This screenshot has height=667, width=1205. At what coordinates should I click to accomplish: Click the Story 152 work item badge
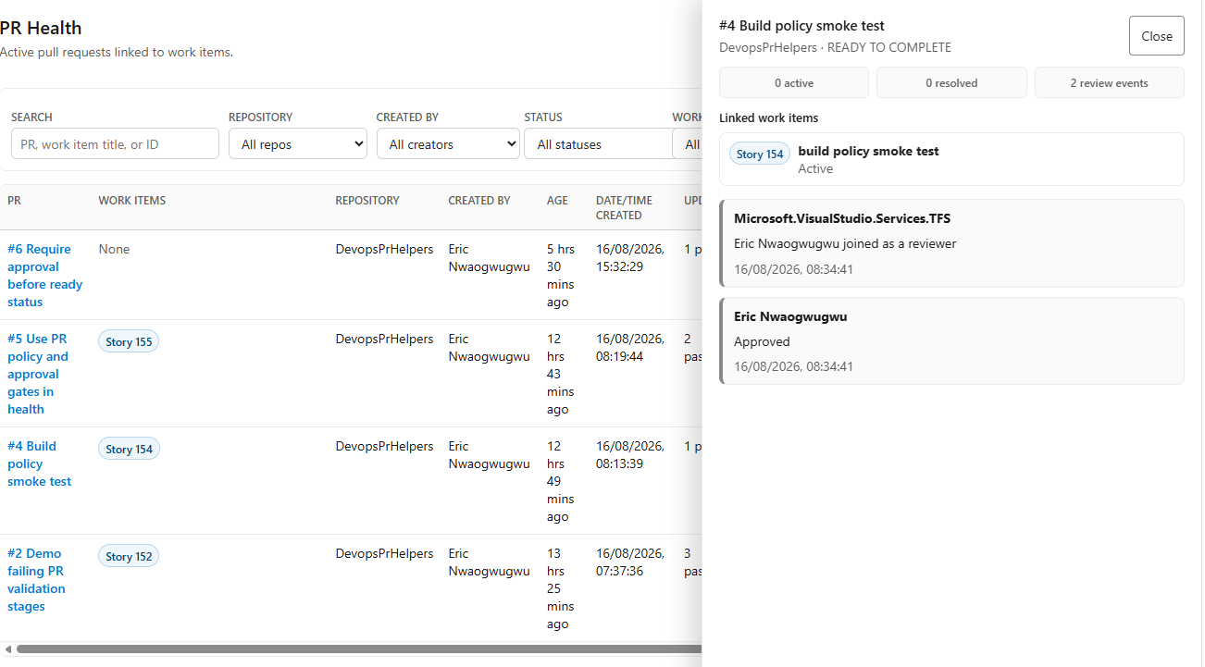point(129,557)
